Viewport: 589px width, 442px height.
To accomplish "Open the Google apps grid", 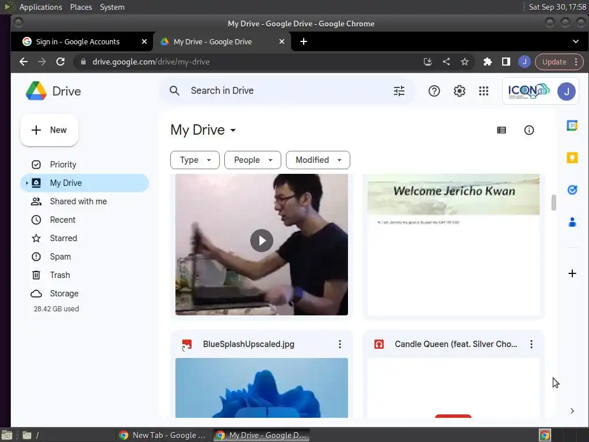I will (484, 91).
